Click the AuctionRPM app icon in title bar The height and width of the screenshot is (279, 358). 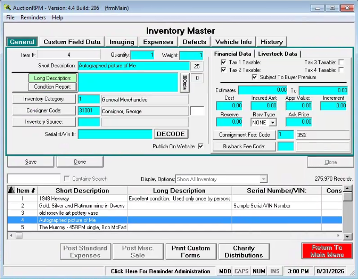tap(7, 8)
